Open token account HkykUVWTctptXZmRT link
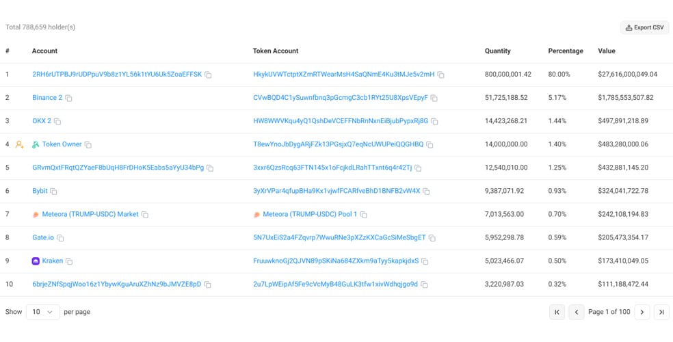The image size is (673, 342). (x=344, y=75)
